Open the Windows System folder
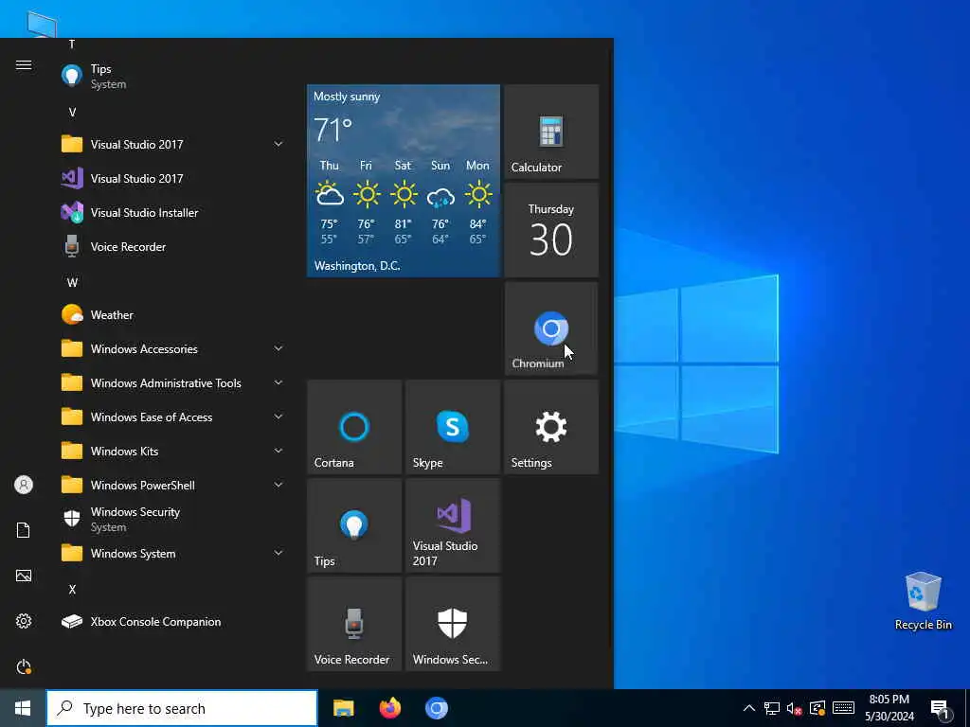 pyautogui.click(x=173, y=553)
